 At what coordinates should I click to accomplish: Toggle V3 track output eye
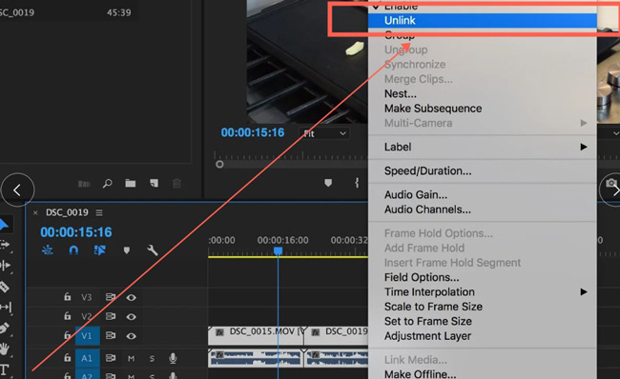[x=132, y=297]
